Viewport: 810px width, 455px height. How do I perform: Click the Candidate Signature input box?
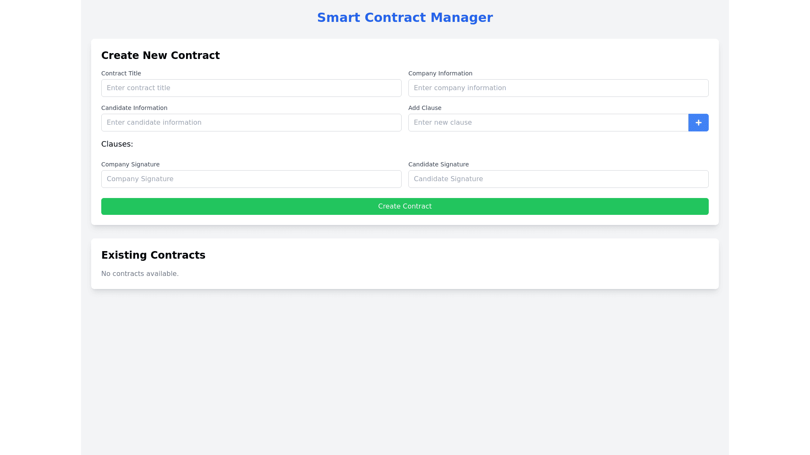558,179
